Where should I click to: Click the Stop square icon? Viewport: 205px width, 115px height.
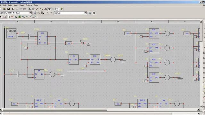pos(51,13)
